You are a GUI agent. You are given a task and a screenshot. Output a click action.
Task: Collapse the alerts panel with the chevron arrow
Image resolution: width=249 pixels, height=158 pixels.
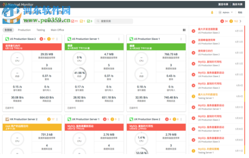[x=241, y=21]
